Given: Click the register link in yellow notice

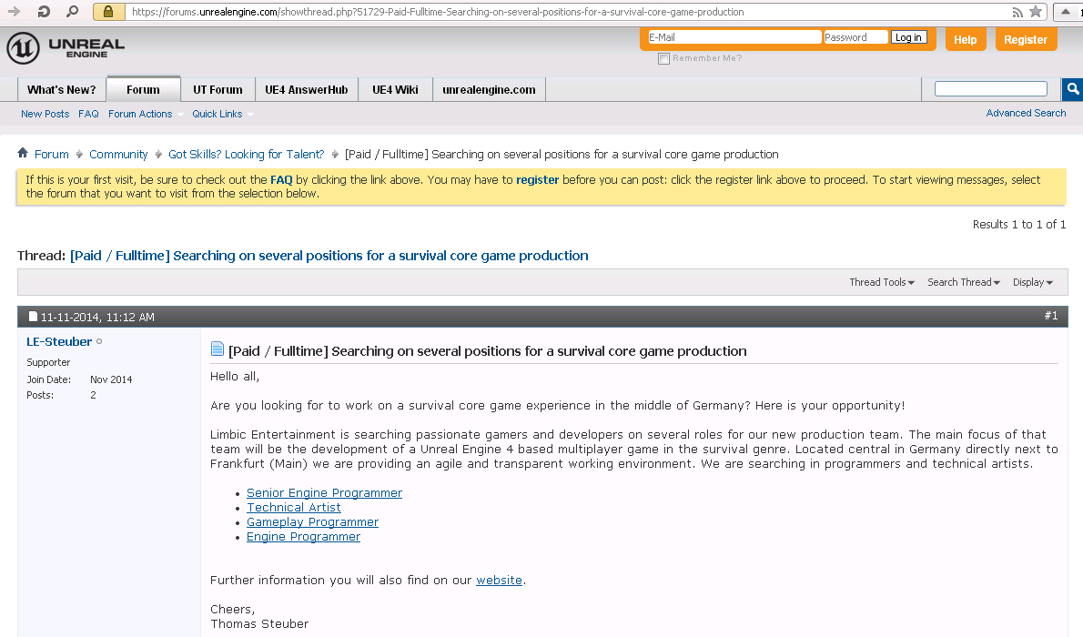Looking at the screenshot, I should click(537, 179).
